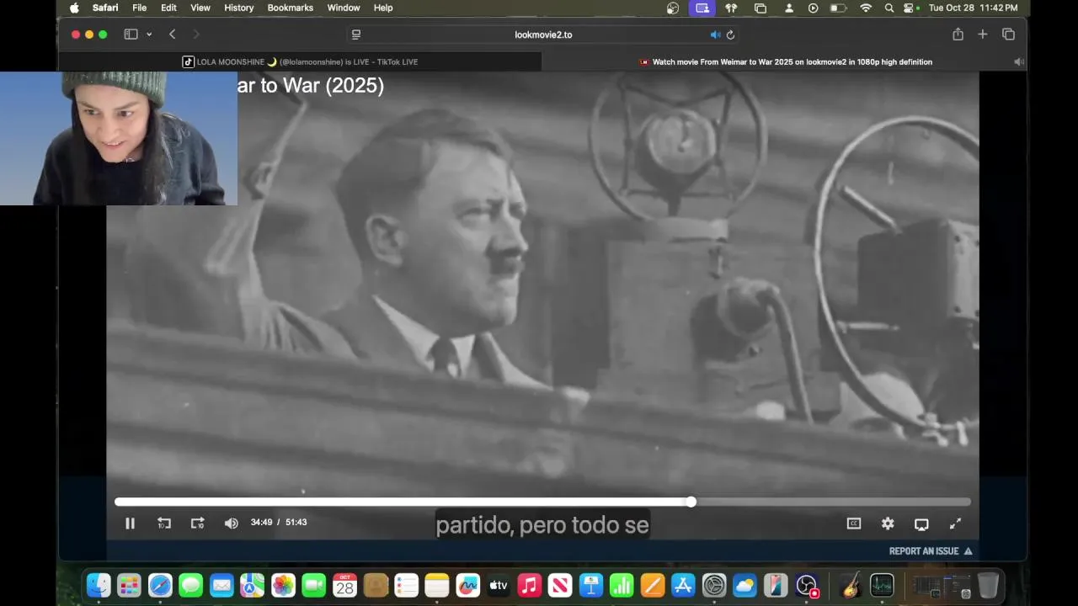
Task: Show the Safari sidebar
Action: [x=131, y=35]
